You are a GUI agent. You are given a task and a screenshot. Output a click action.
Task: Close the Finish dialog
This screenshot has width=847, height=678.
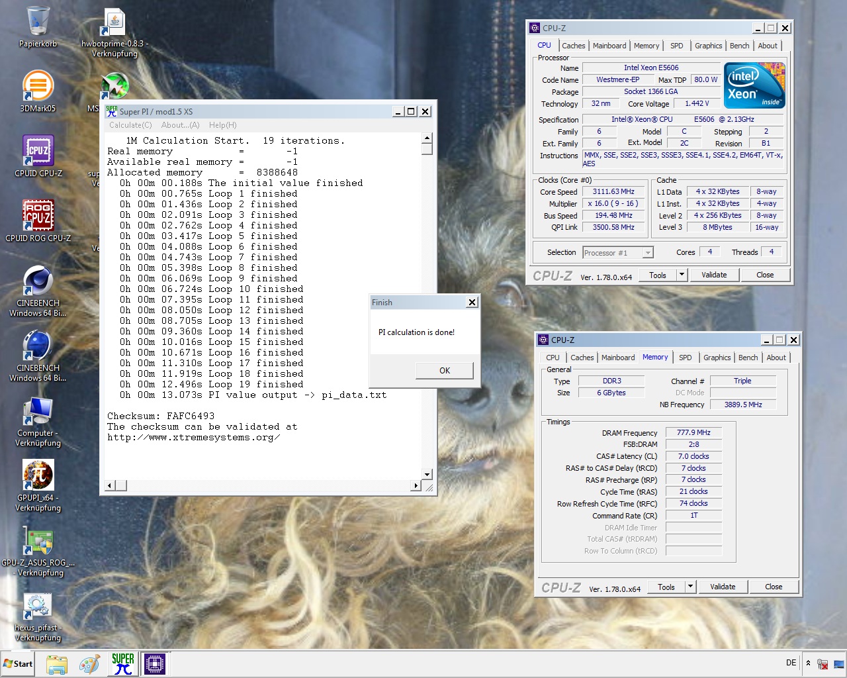tap(472, 303)
